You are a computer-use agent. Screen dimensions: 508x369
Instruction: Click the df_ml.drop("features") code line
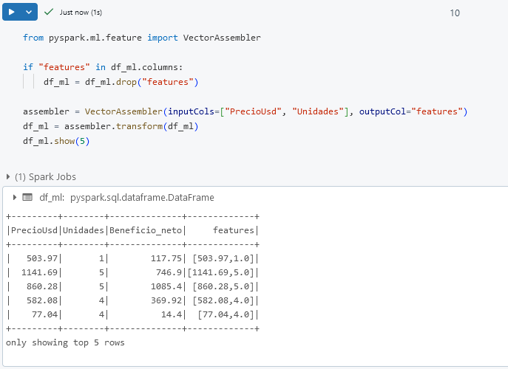[121, 82]
